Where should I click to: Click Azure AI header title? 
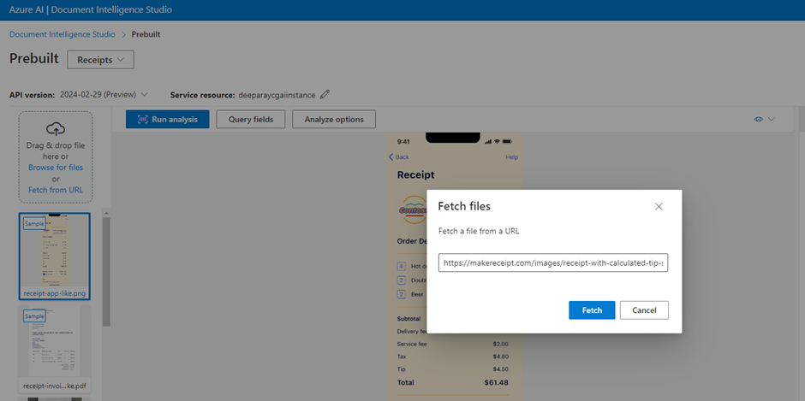coord(91,9)
